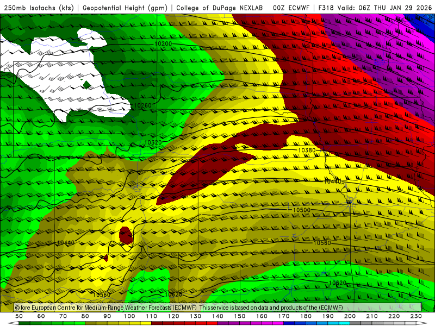The image size is (435, 326).
Task: Click the legend value 150
Action: tap(240, 316)
